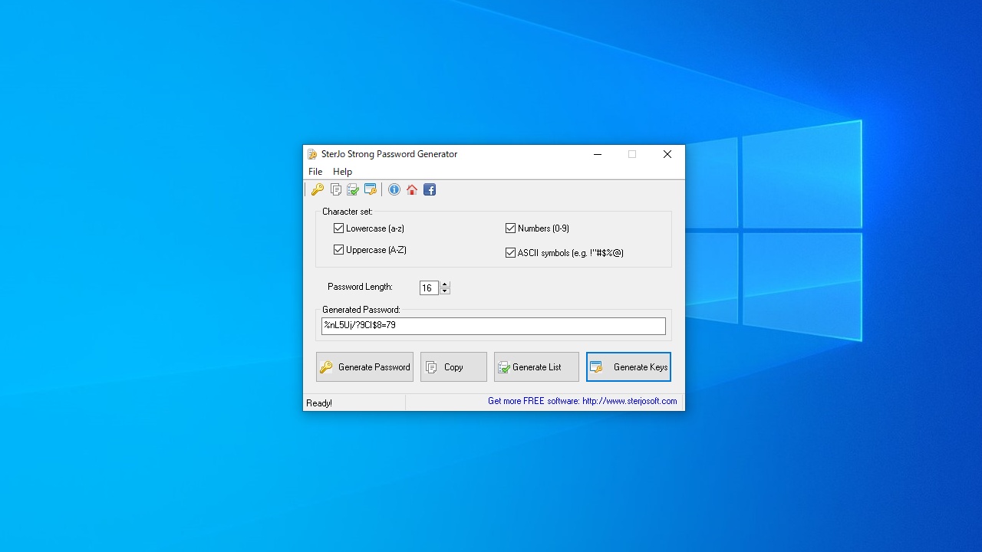Decrease password length with down arrow
Screen dimensions: 982x552
[x=445, y=291]
